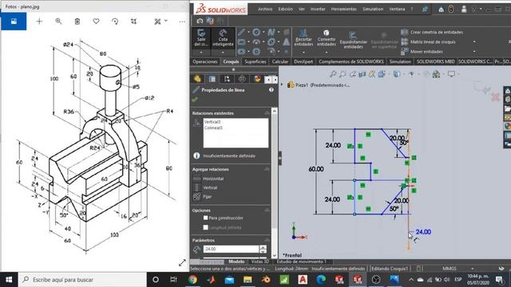
Task: Click the screen capture camera icon
Action: (200, 22)
